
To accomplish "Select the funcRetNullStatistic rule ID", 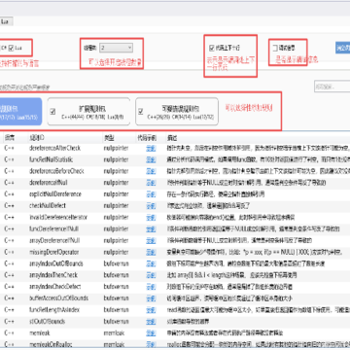I will click(x=51, y=159).
